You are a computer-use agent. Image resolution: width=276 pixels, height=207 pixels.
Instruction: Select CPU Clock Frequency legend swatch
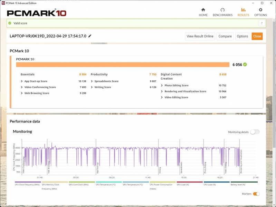click(28, 182)
